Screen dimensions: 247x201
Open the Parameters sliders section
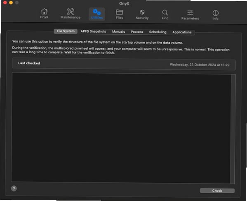coord(190,15)
